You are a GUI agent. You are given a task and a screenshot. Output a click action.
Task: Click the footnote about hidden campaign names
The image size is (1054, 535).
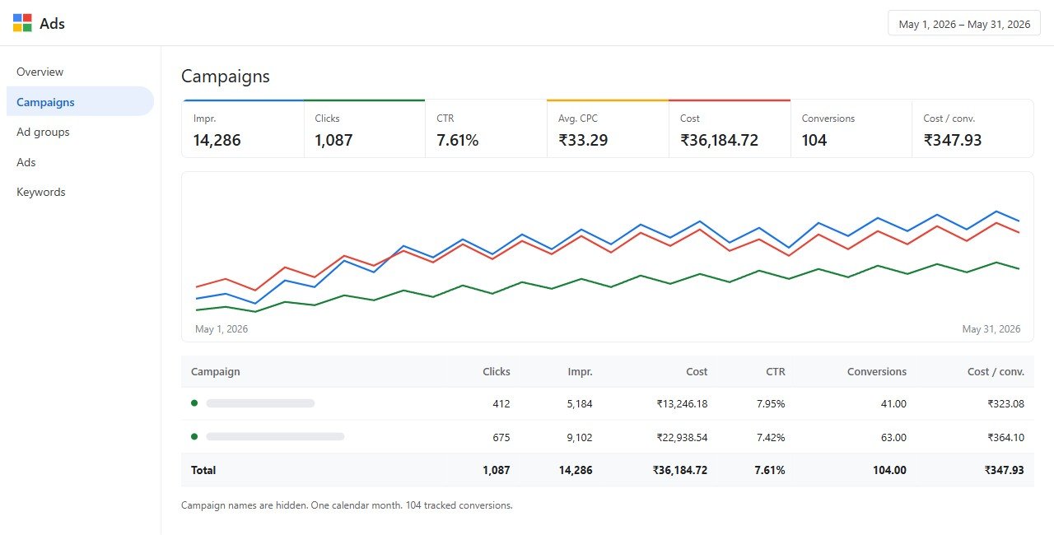(x=347, y=505)
